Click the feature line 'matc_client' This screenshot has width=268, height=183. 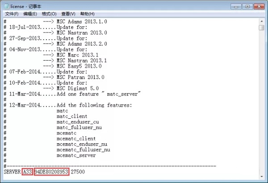pyautogui.click(x=72, y=116)
